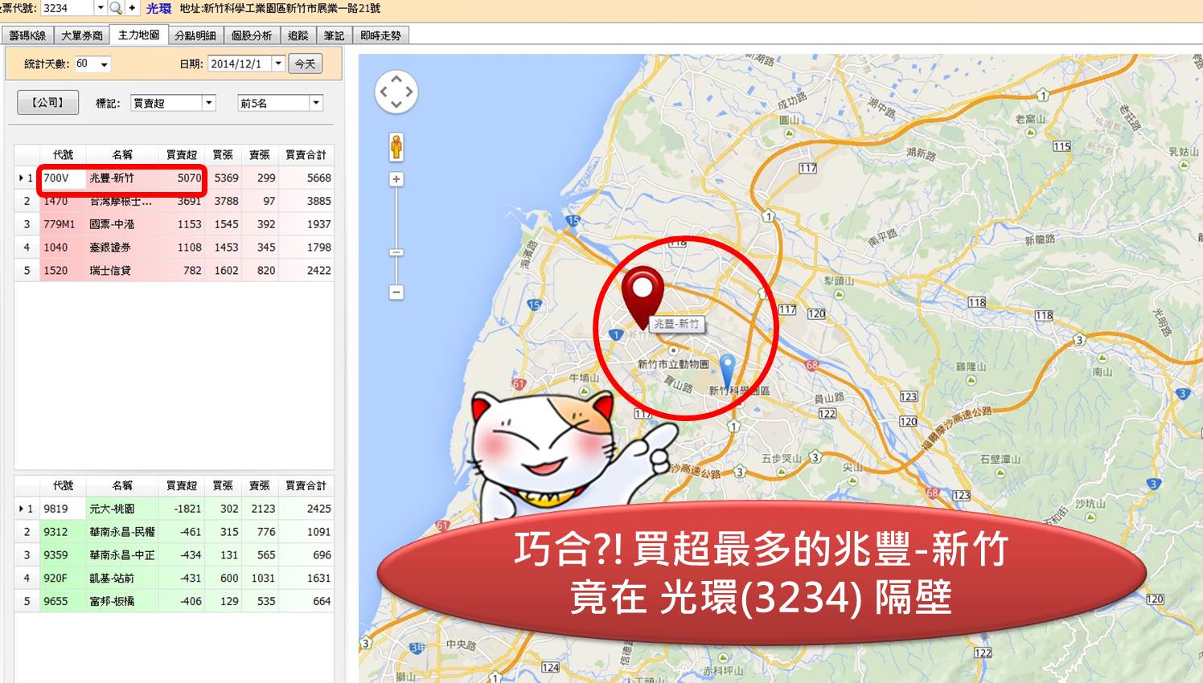Open the 日期 date picker dropdown arrow
The width and height of the screenshot is (1203, 683).
point(278,63)
